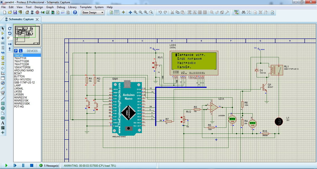Open the Design menu
317x169 pixels.
tap(39, 7)
